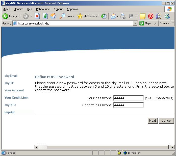Viewport: 176px width, 156px height.
Task: Click the red @ toolbar icon
Action: [151, 16]
